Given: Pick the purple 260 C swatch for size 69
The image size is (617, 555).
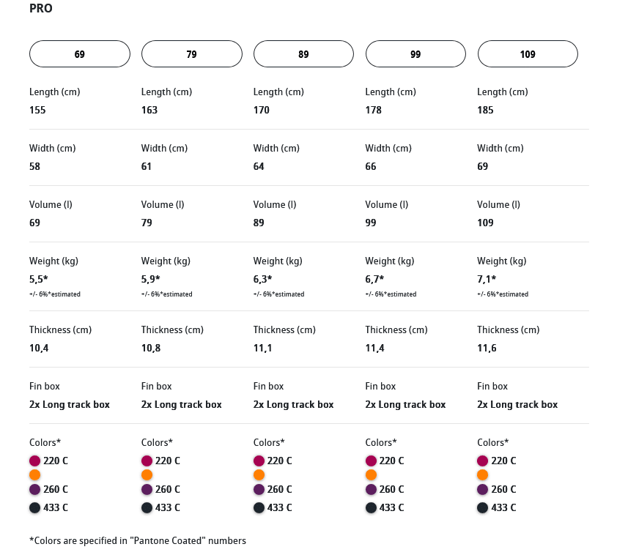Looking at the screenshot, I should pyautogui.click(x=35, y=489).
